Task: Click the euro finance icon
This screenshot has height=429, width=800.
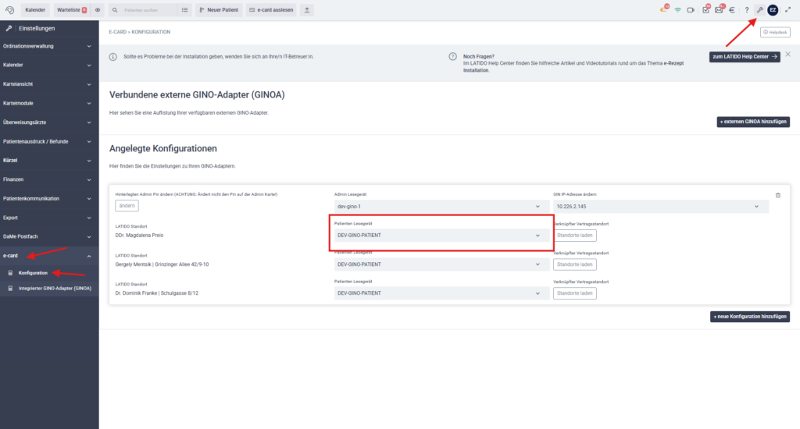Action: [x=732, y=10]
